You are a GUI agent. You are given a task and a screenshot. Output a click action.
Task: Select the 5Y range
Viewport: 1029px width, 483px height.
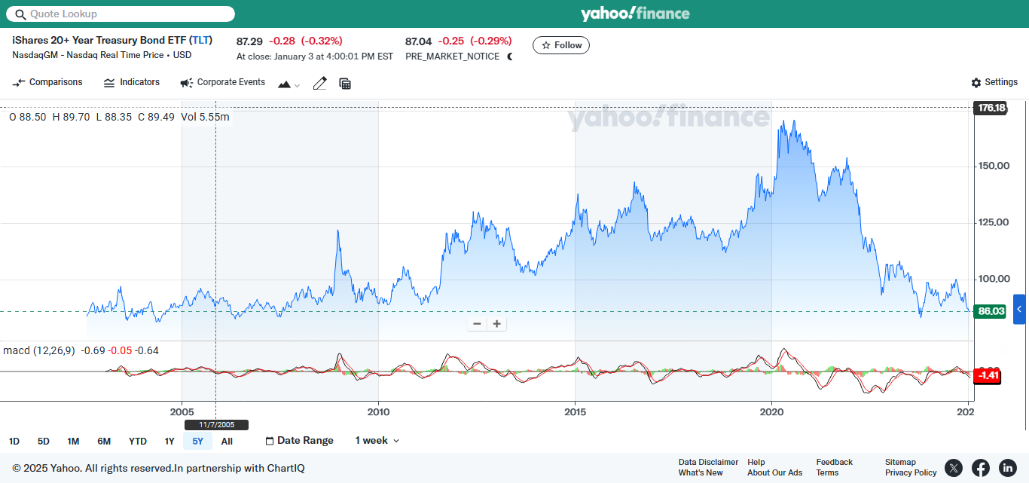coord(198,442)
